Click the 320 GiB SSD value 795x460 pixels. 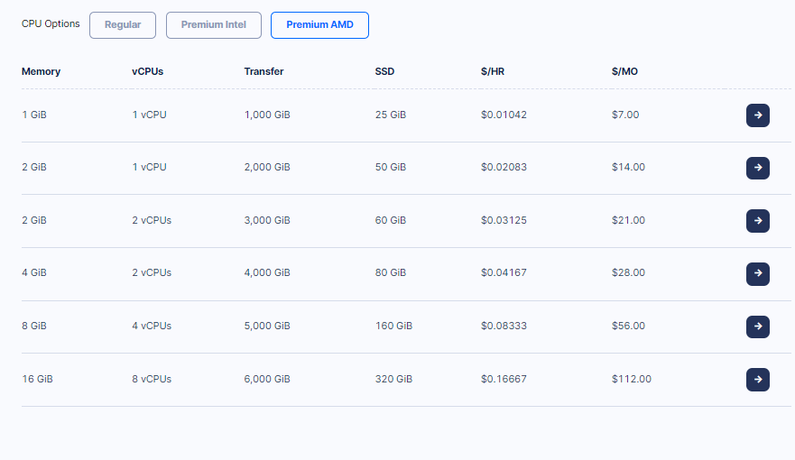pos(394,379)
